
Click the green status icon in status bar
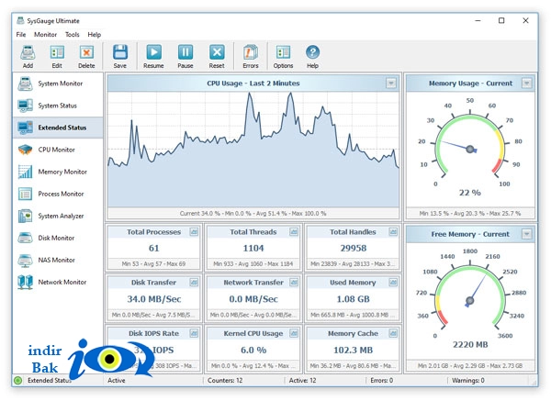coord(18,380)
